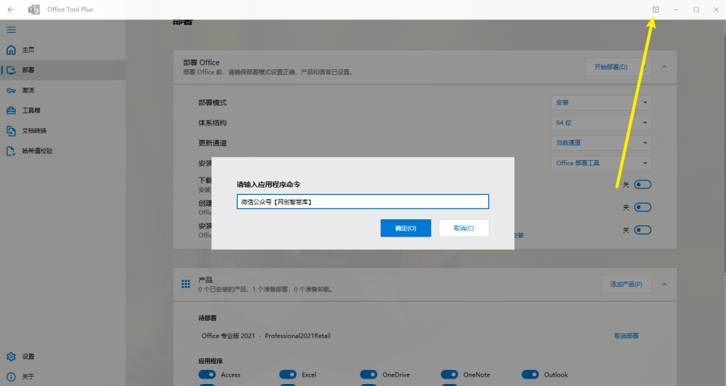Image resolution: width=726 pixels, height=386 pixels.
Task: Open the 体系结构 dropdown showing 64 位
Action: pos(600,123)
